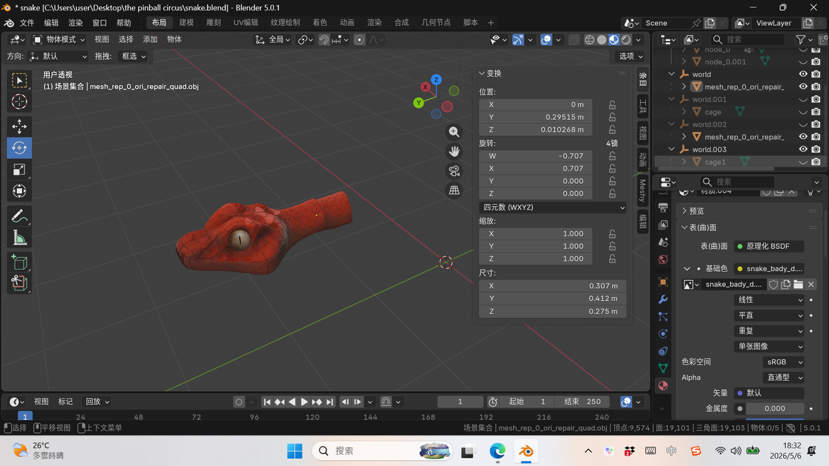Image resolution: width=829 pixels, height=466 pixels.
Task: Open the 直通型 Alpha mode dropdown
Action: tap(783, 377)
